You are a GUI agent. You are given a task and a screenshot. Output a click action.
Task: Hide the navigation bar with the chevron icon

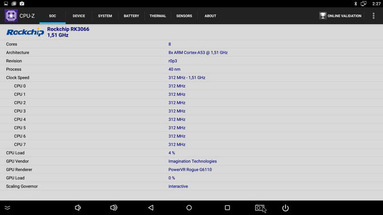(x=7, y=208)
